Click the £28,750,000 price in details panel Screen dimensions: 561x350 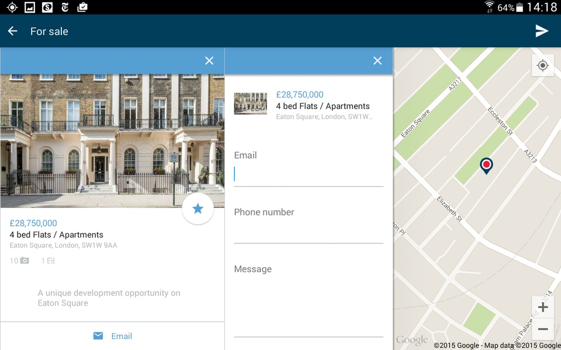(33, 223)
